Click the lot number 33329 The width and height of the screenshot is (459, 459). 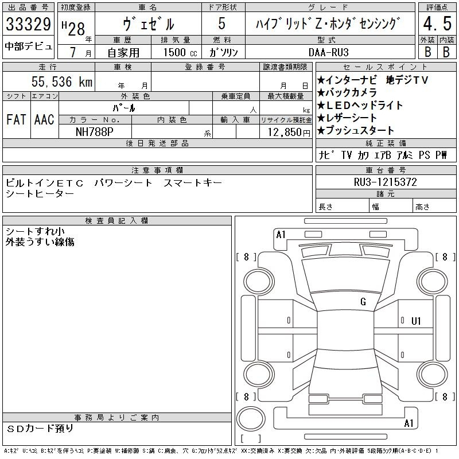pos(28,24)
